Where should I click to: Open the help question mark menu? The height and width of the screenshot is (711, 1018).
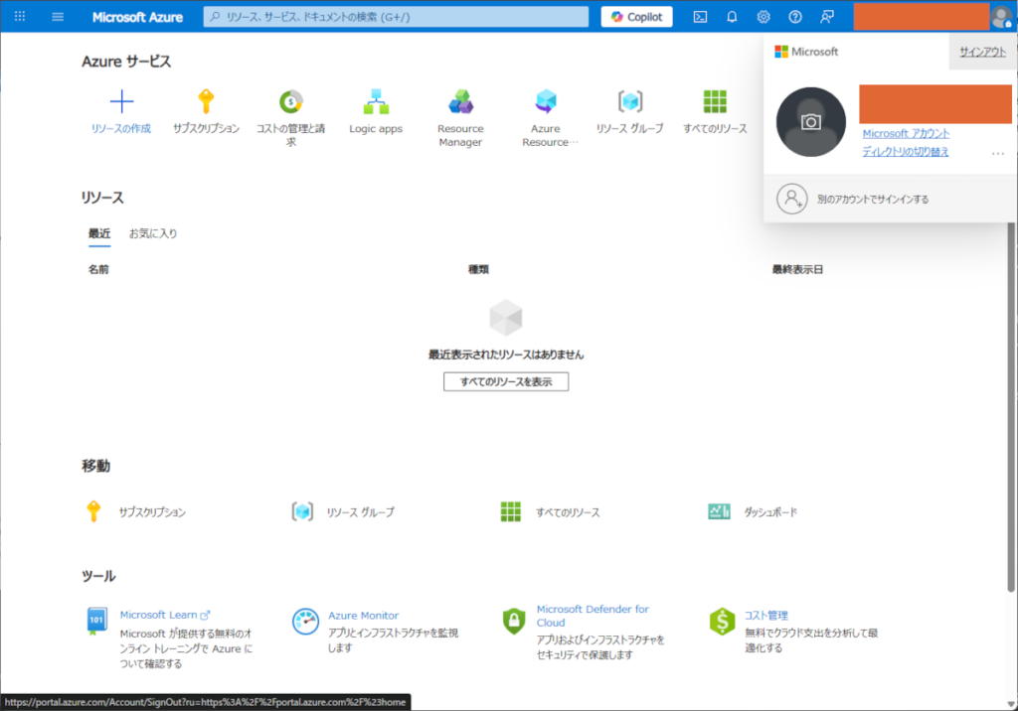795,17
